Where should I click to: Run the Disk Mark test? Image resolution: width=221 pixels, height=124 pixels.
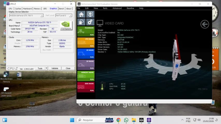click(86, 87)
